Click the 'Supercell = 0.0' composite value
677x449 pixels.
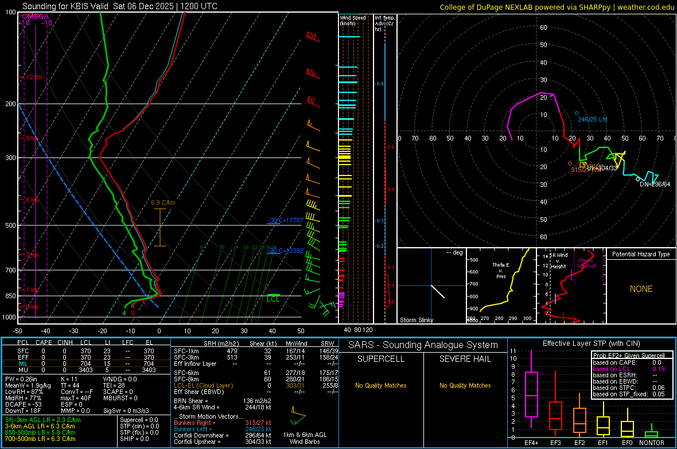[139, 420]
